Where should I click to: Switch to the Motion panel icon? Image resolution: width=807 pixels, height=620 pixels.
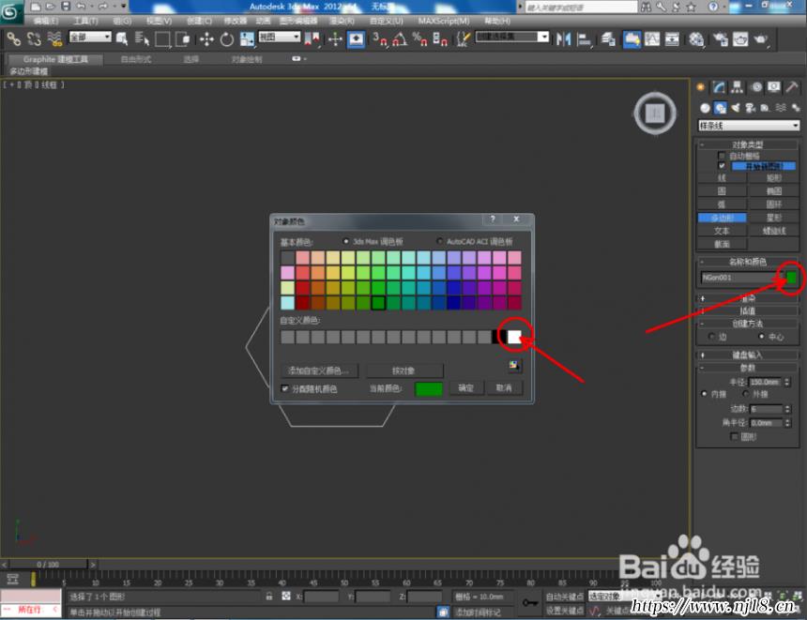(x=756, y=87)
